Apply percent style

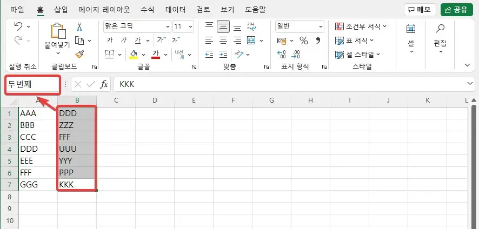coord(304,41)
